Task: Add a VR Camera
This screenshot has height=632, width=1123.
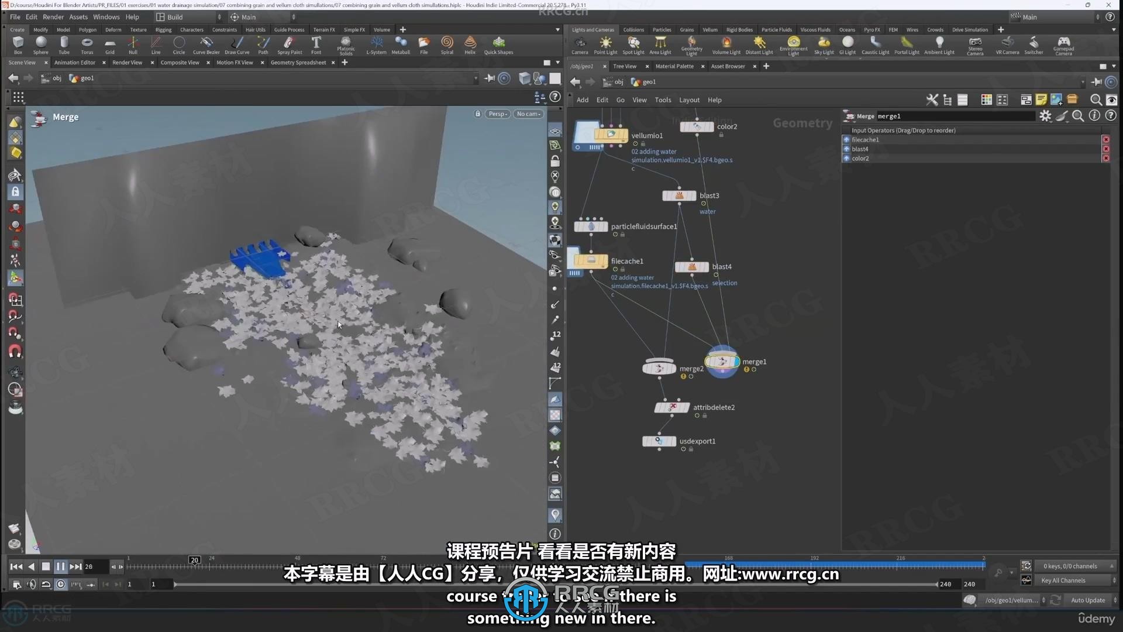Action: [1007, 45]
